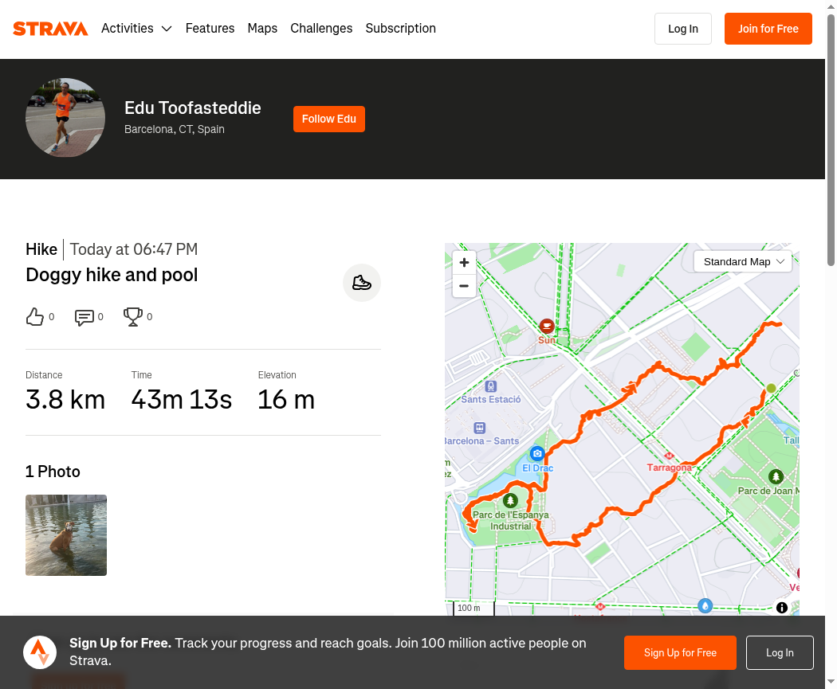Open the Subscription page
Viewport: 837px width, 689px height.
400,28
